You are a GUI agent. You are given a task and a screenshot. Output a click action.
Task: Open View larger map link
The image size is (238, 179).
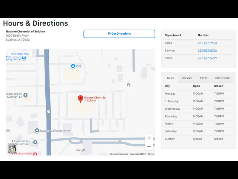[20, 54]
